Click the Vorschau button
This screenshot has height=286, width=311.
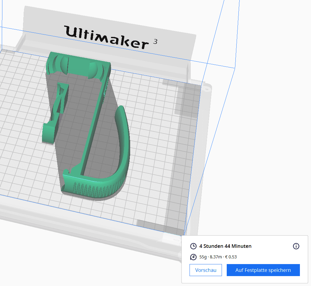tap(206, 270)
